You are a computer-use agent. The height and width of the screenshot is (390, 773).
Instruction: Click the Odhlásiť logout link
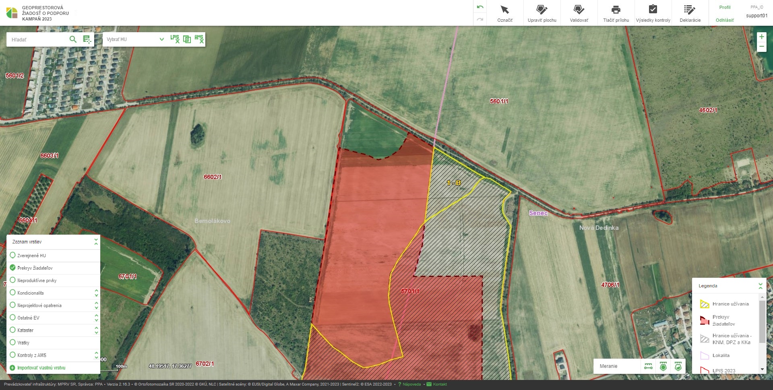tap(725, 20)
